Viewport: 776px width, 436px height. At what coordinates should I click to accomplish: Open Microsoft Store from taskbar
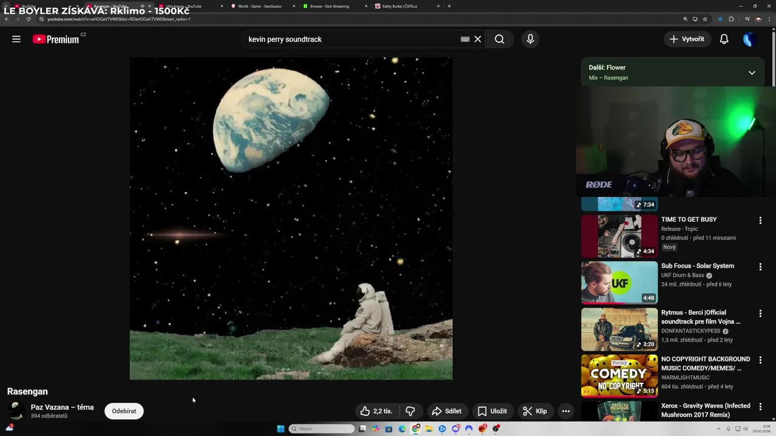tap(389, 429)
